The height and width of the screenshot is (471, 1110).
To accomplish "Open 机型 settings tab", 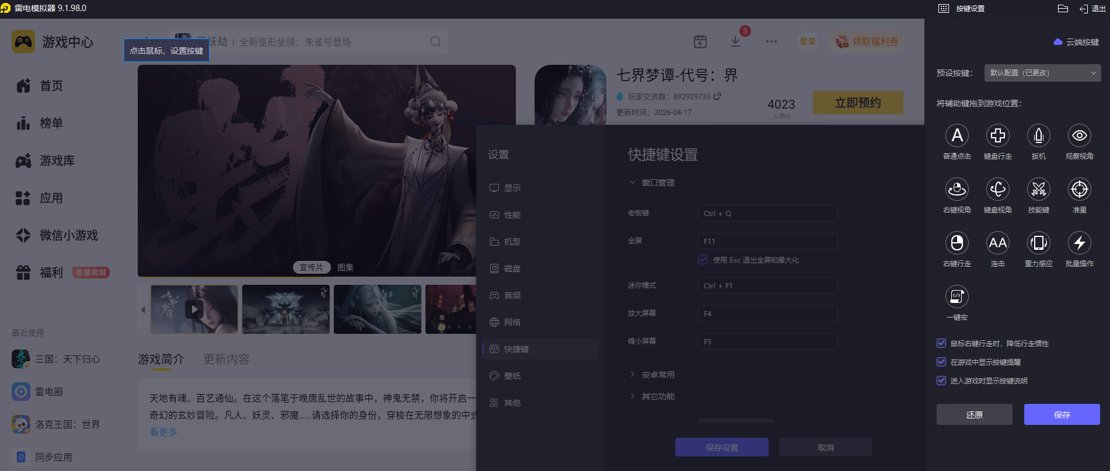I will click(540, 242).
